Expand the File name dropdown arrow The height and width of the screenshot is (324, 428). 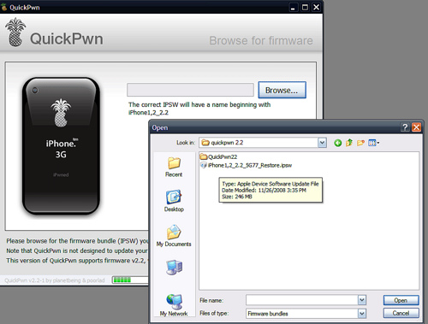[x=362, y=300]
